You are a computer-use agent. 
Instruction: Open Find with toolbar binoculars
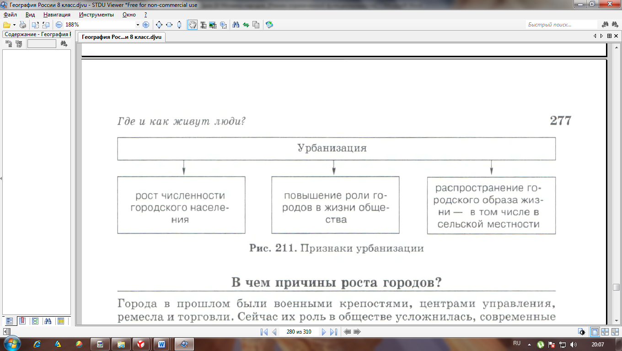[x=236, y=25]
